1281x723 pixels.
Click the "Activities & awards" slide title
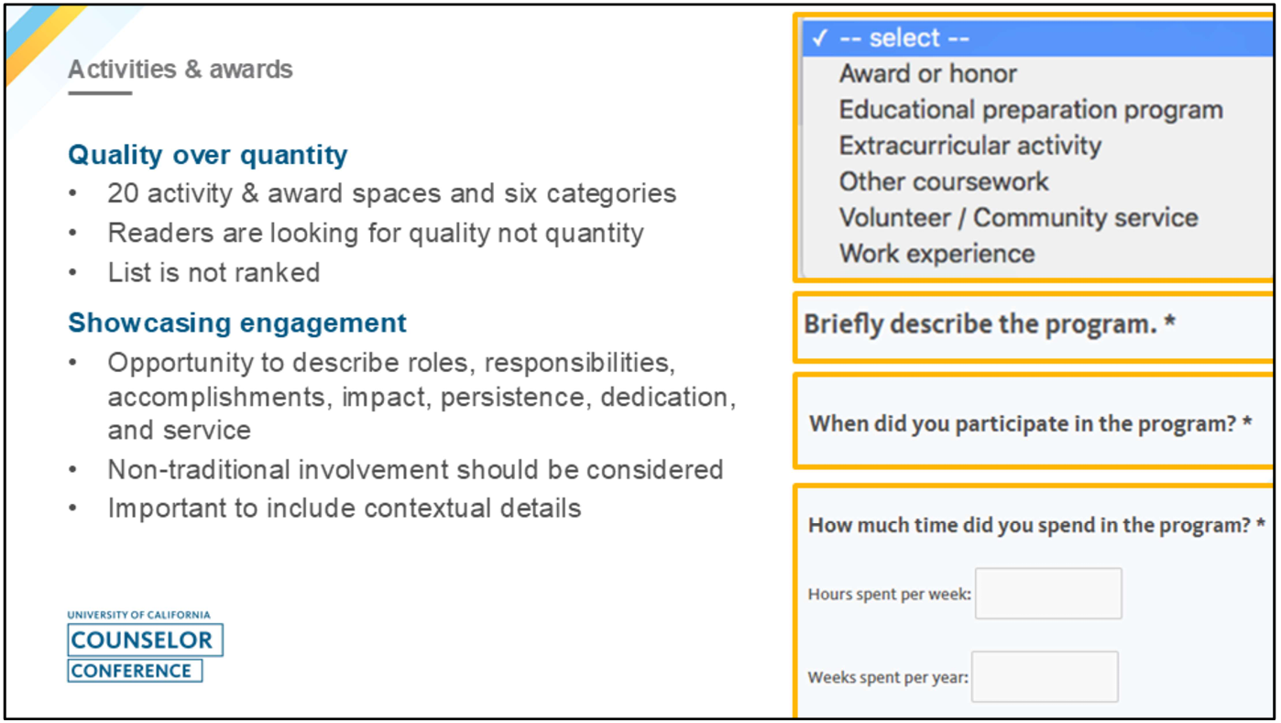point(181,70)
